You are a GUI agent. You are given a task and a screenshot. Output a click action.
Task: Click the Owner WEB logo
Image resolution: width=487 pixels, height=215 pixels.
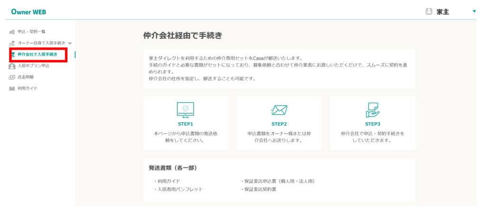pos(29,12)
